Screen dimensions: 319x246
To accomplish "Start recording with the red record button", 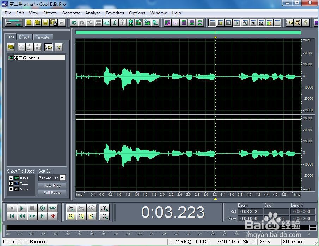I will click(x=53, y=216).
